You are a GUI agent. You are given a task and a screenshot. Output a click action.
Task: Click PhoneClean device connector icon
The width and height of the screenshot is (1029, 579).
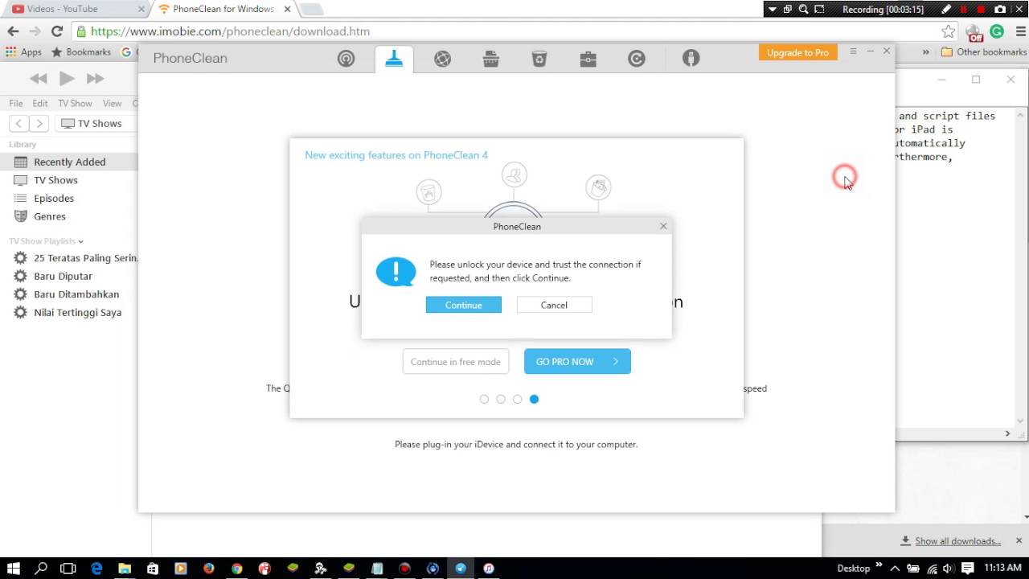click(x=691, y=58)
